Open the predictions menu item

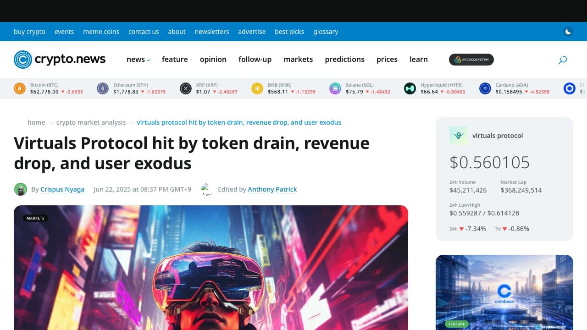tap(345, 60)
